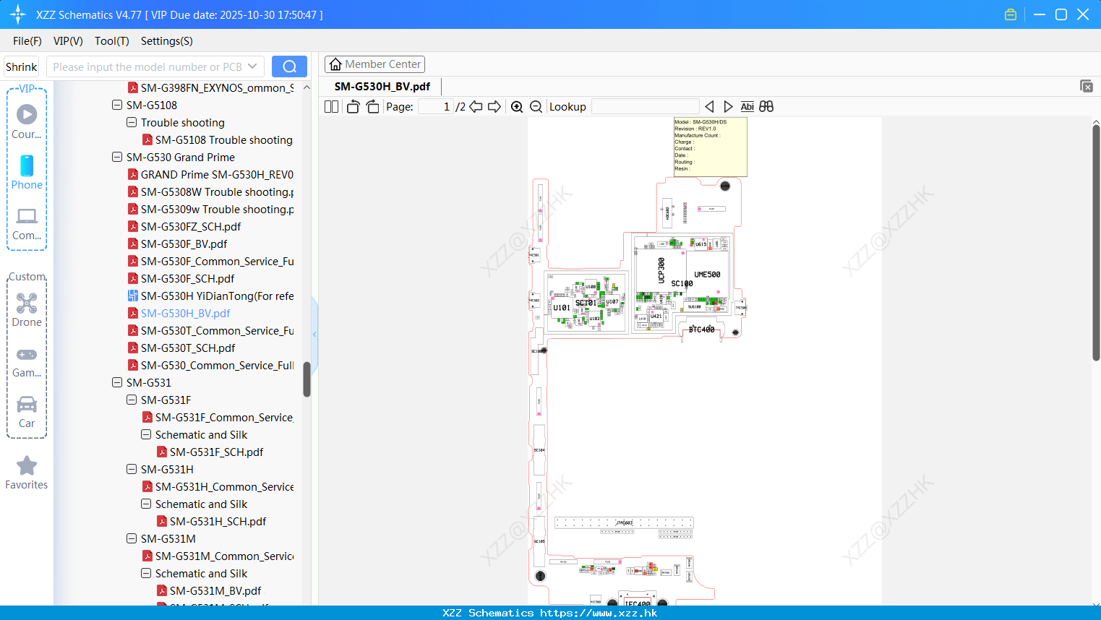Open SM-G530F_BV.pdf

pyautogui.click(x=184, y=244)
